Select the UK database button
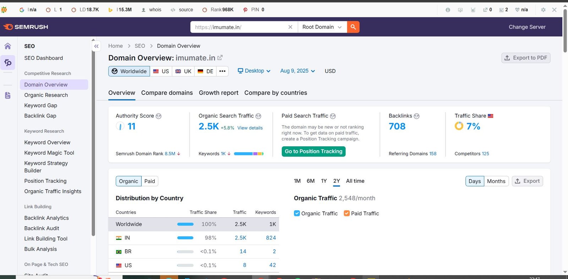The height and width of the screenshot is (279, 568). point(184,71)
